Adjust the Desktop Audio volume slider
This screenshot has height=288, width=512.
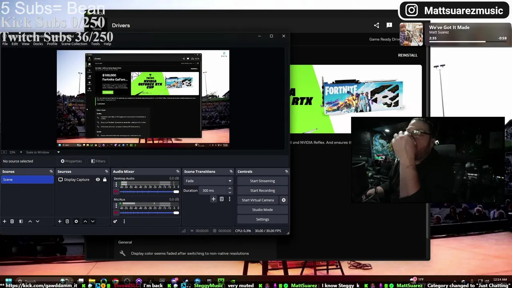(150, 192)
